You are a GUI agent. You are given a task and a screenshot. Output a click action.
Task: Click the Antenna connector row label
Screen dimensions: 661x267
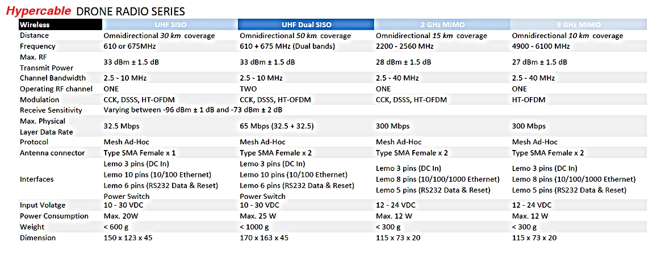click(x=52, y=153)
